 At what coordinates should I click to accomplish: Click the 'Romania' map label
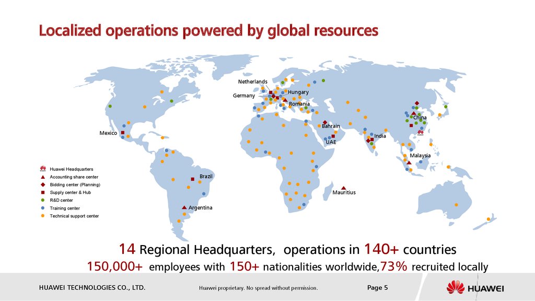click(299, 104)
